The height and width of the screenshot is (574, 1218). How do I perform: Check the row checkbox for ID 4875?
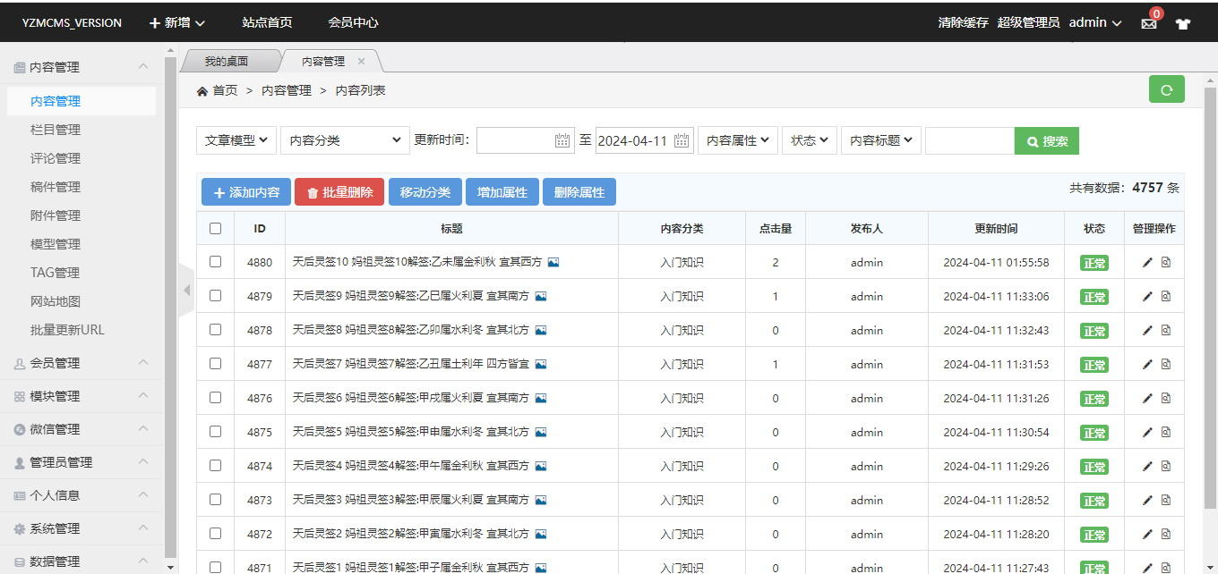pos(215,431)
